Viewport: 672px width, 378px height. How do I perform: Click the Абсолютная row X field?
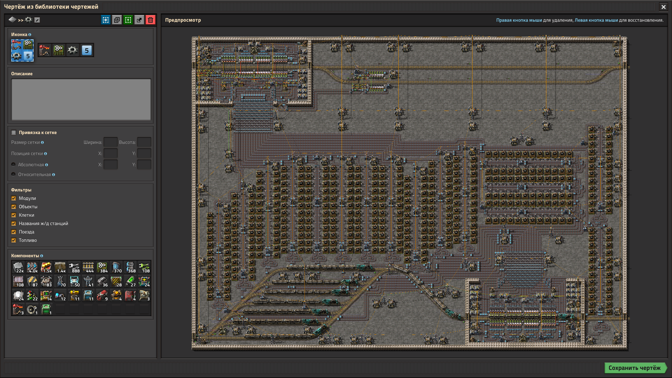(x=111, y=164)
